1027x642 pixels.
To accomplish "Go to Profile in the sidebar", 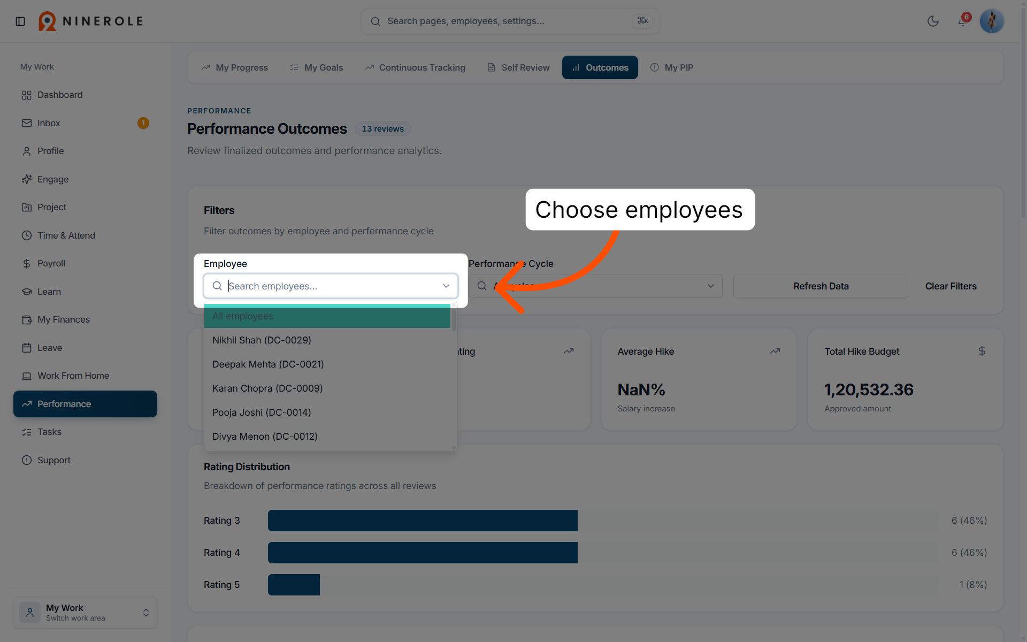I will (x=86, y=151).
